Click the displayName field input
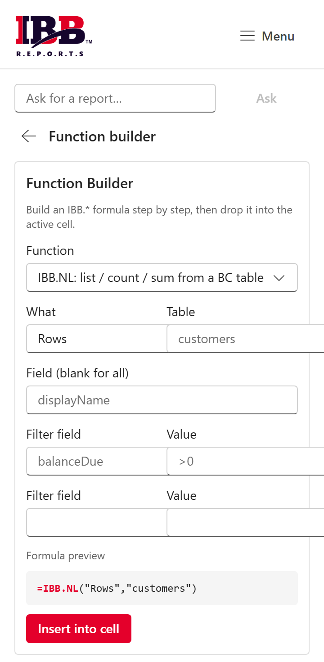 162,400
